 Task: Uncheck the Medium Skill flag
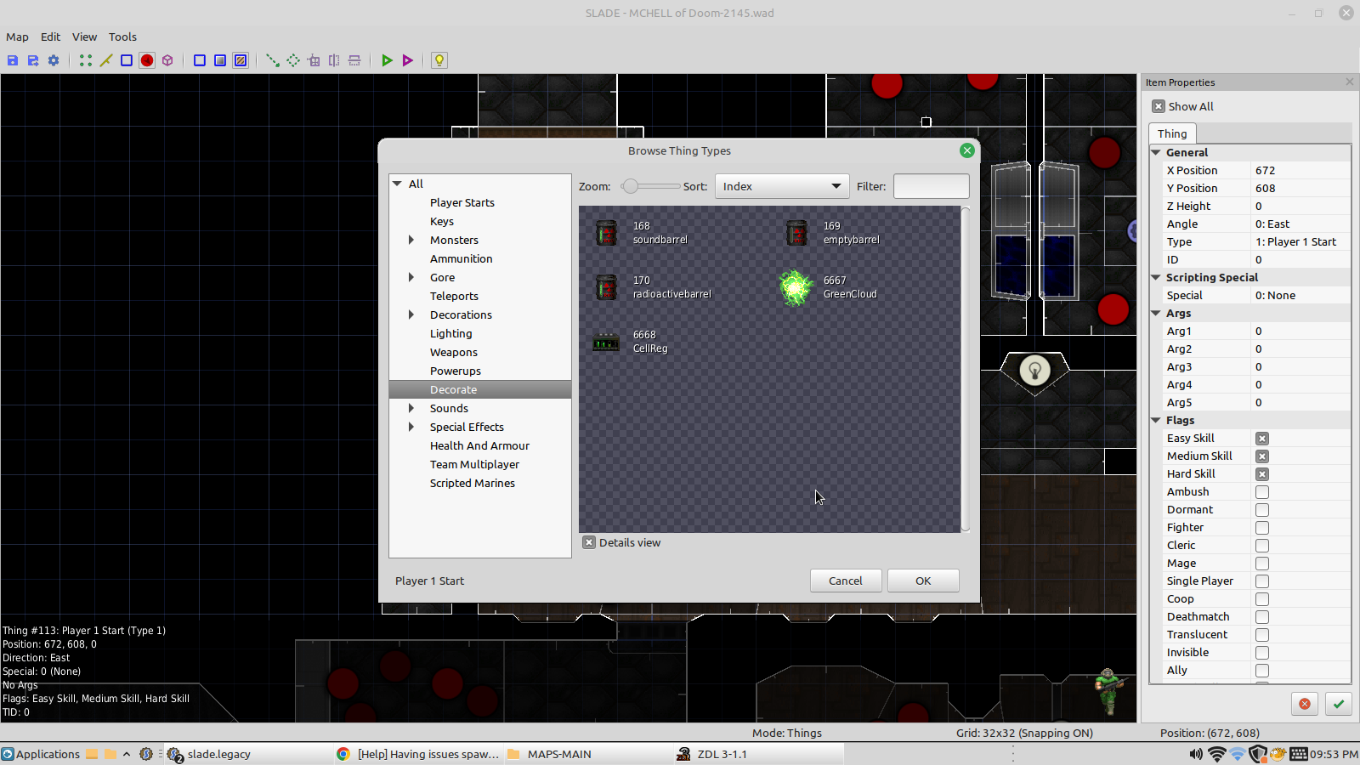[x=1262, y=456]
